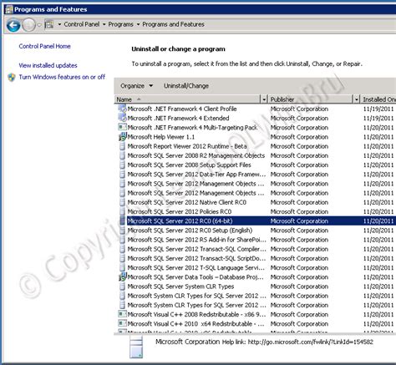
Task: Open Turn Windows features on or off
Action: tap(62, 77)
